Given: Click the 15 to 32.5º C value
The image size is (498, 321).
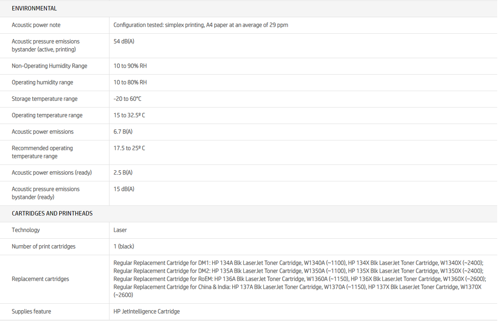Looking at the screenshot, I should (129, 115).
